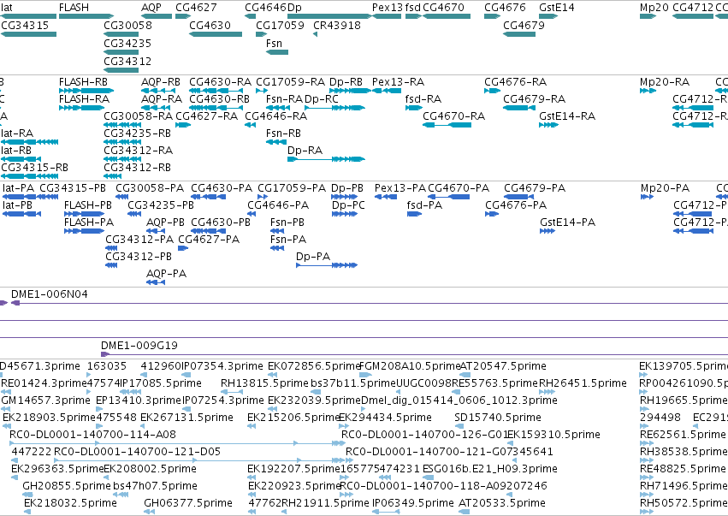
Task: Click the CG34315-RB transcript label
Action: (x=34, y=167)
